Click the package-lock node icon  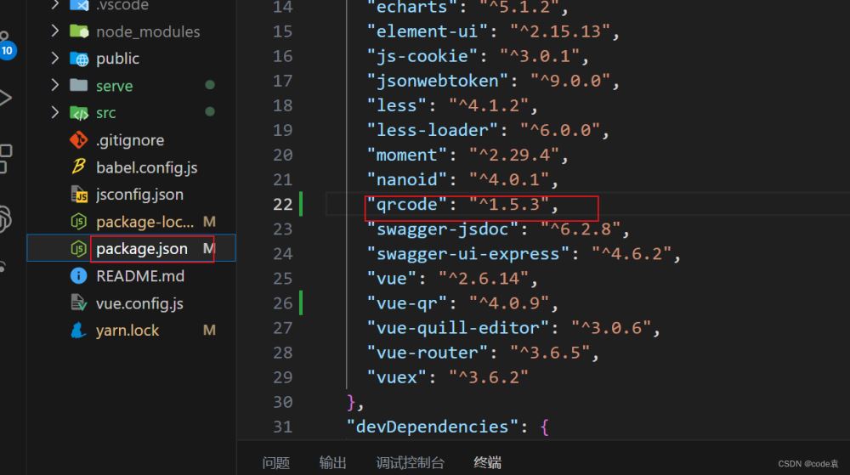[x=78, y=221]
